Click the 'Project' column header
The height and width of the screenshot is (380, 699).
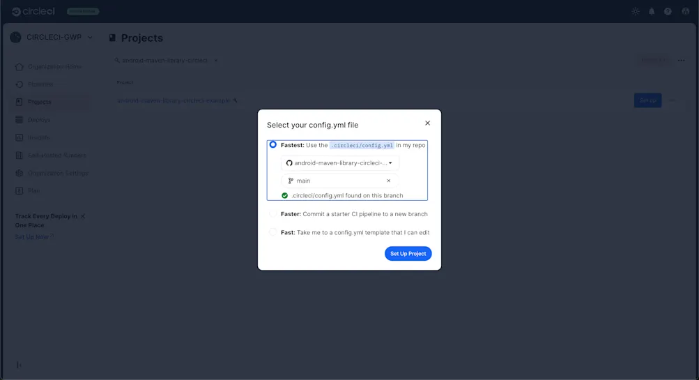pos(125,82)
